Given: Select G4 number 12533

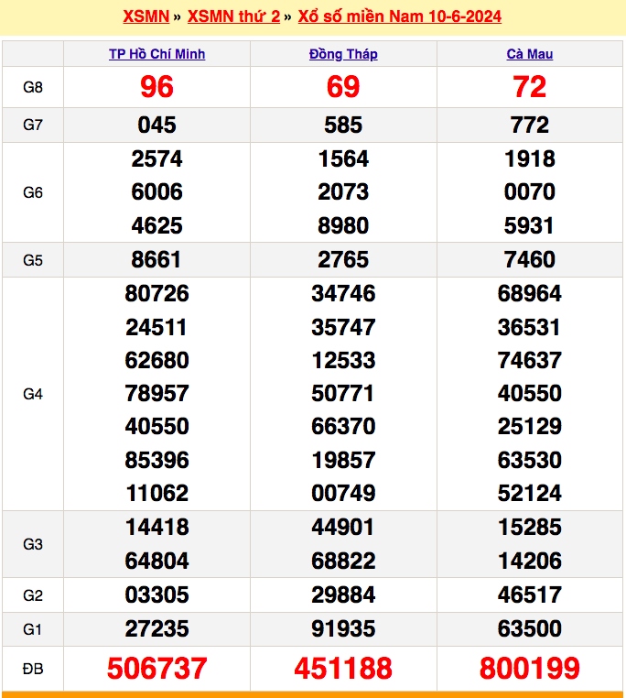Looking at the screenshot, I should [343, 360].
